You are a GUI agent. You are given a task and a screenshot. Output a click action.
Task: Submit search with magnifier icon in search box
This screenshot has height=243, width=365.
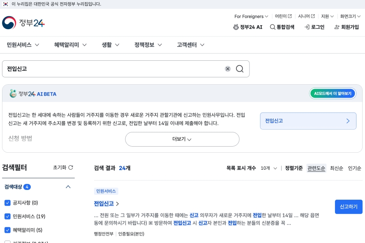tap(240, 69)
